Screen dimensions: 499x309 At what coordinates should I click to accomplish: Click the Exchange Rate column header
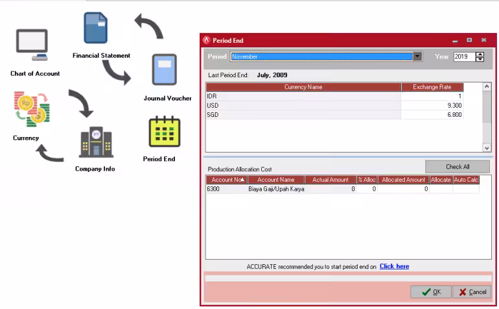432,87
